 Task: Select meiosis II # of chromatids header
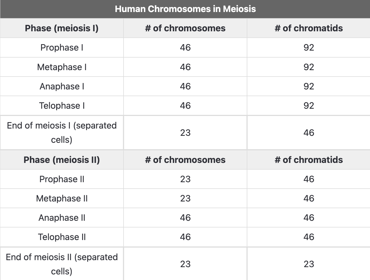(x=309, y=160)
